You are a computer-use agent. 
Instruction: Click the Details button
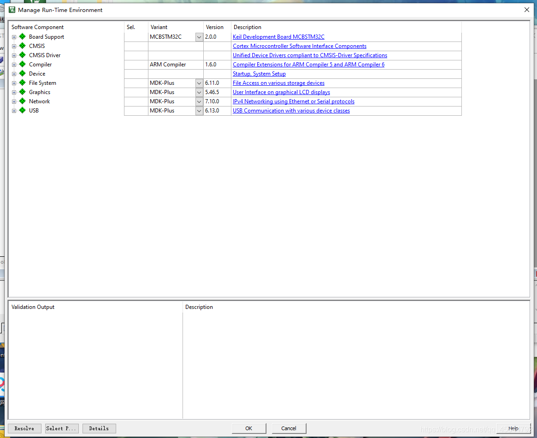pyautogui.click(x=99, y=428)
